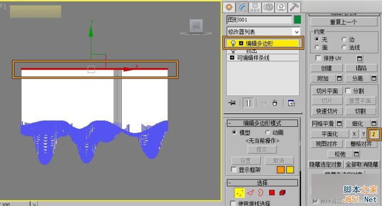The height and width of the screenshot is (206, 382).
Task: Switch to the Display panel tab
Action: point(281,7)
